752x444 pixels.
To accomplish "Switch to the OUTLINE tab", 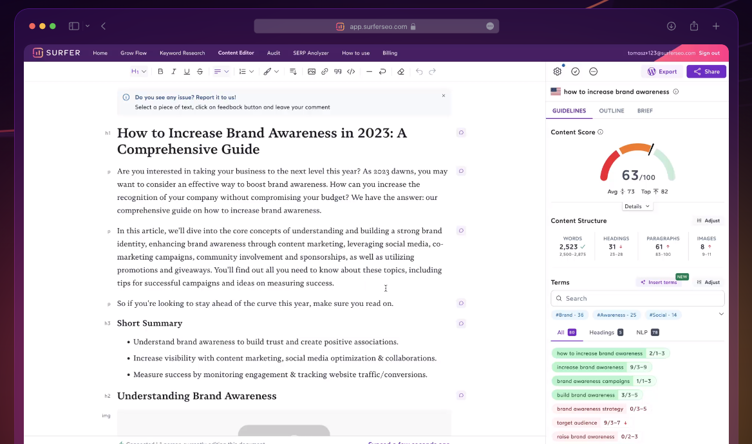I will pyautogui.click(x=612, y=111).
